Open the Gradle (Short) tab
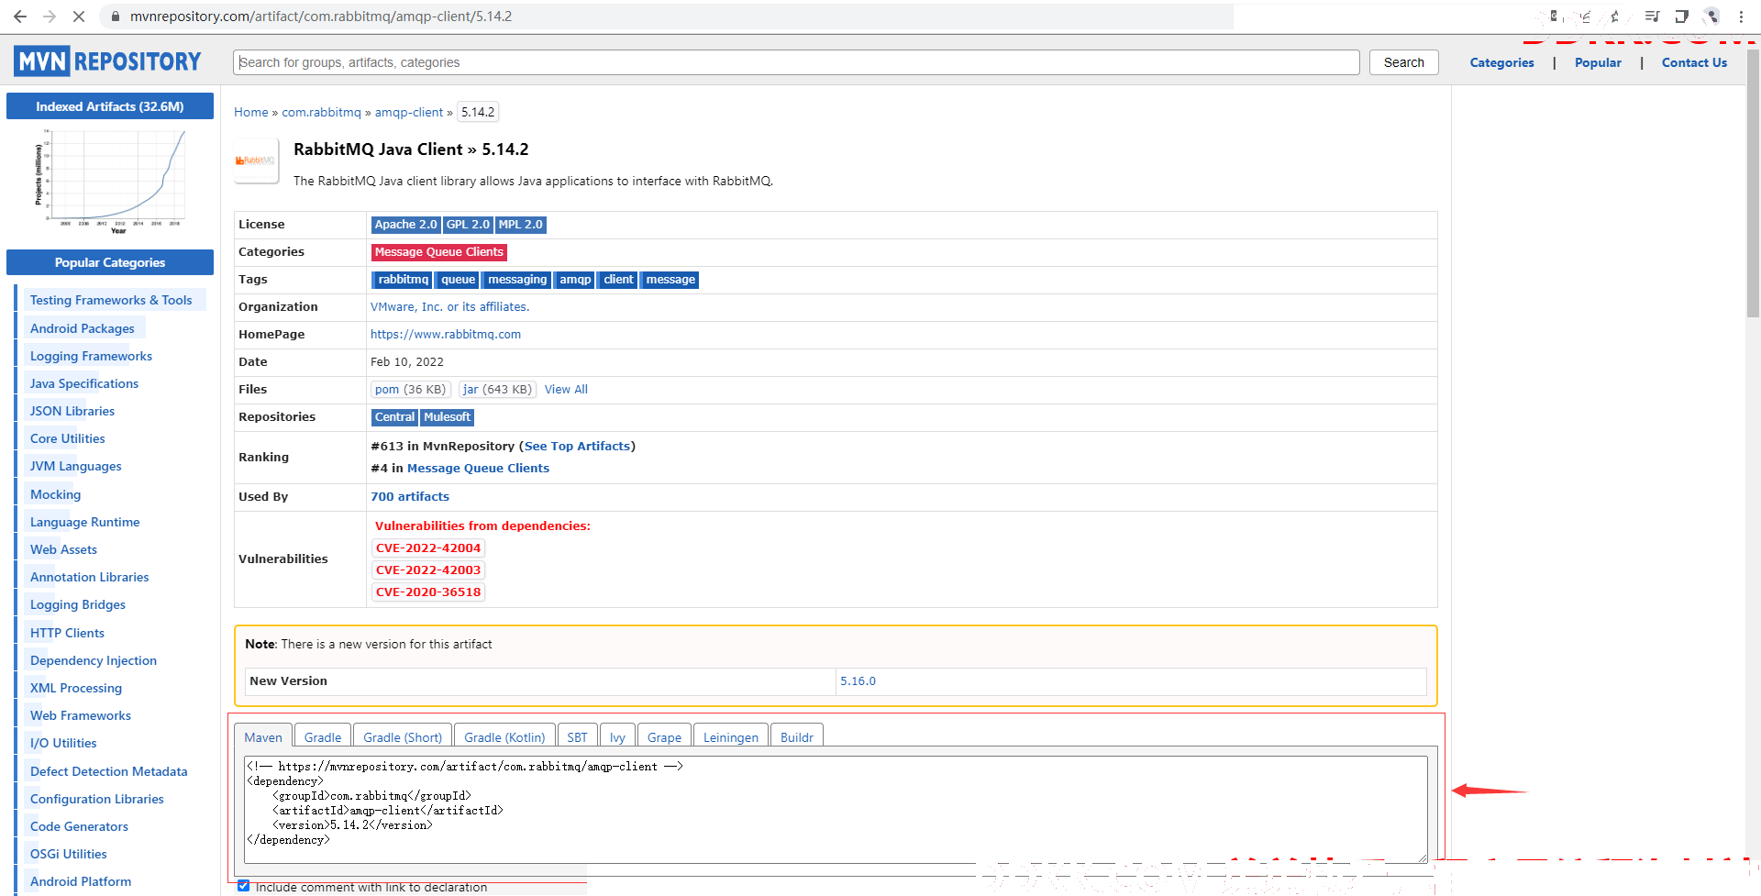Viewport: 1761px width, 896px height. [403, 737]
